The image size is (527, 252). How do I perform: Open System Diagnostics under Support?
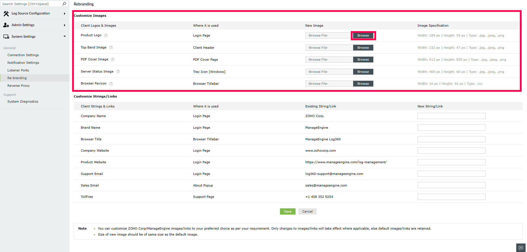(x=23, y=101)
